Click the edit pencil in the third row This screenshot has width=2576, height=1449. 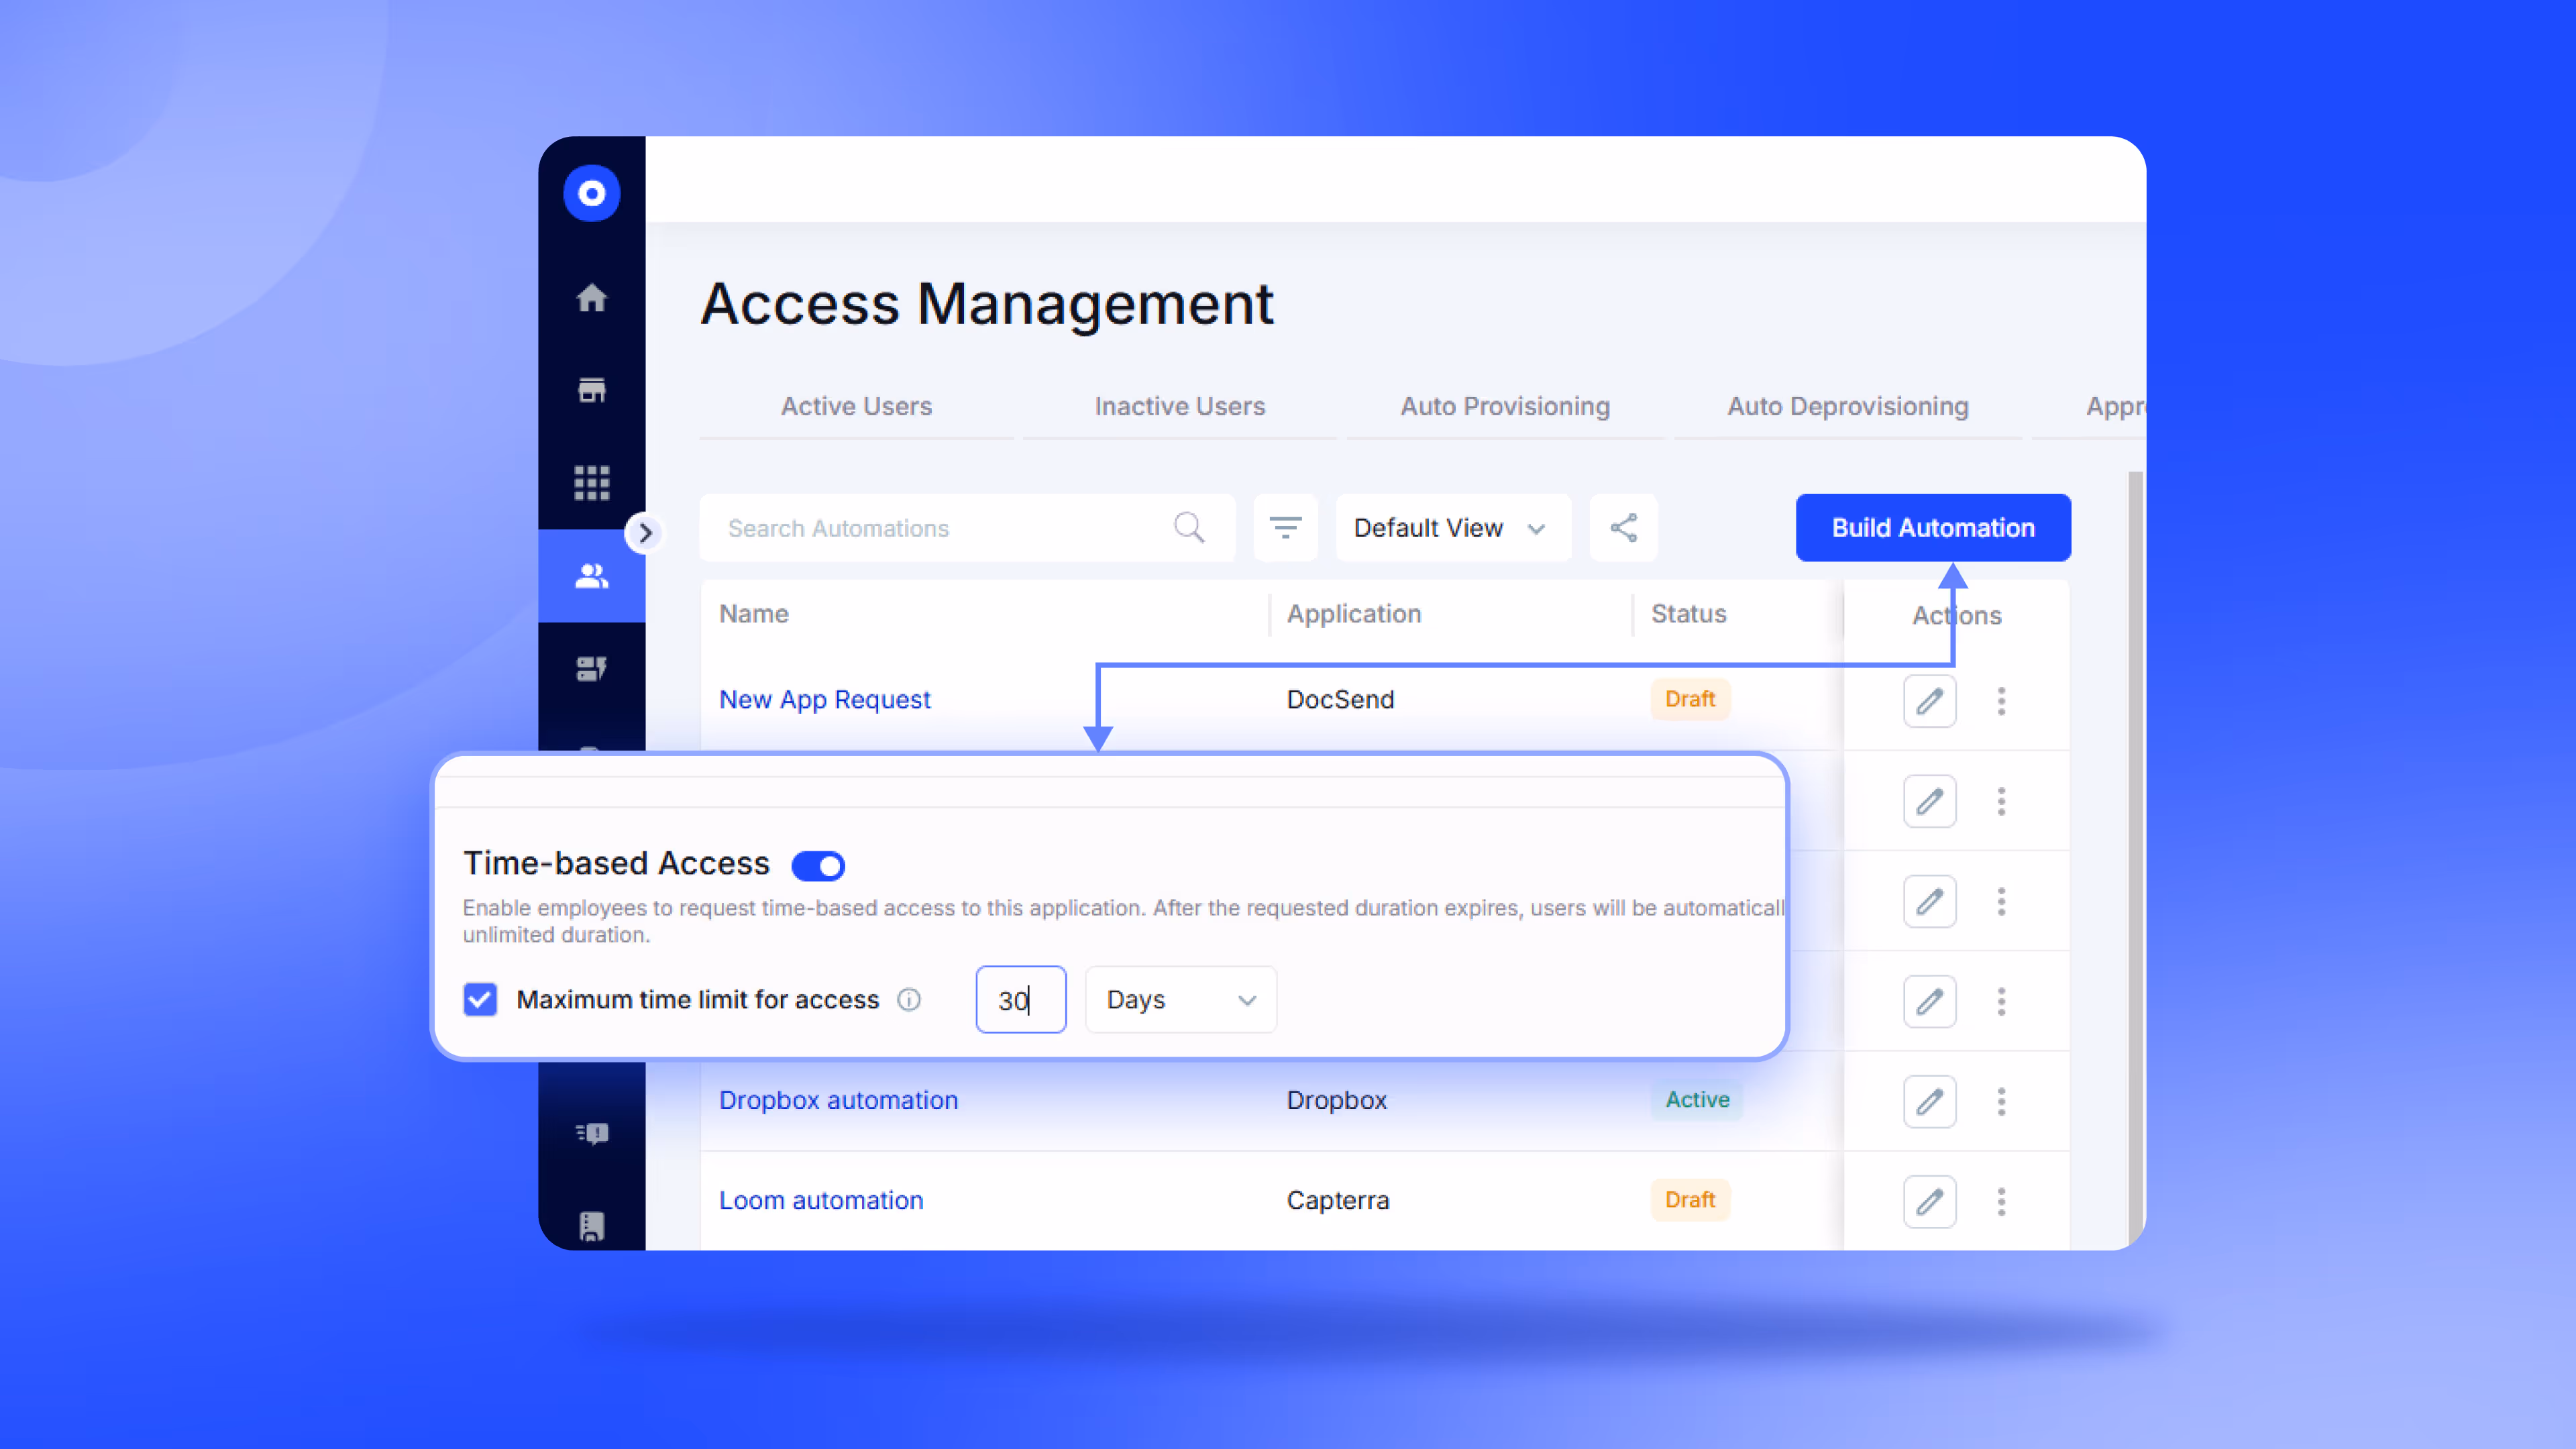1929,901
